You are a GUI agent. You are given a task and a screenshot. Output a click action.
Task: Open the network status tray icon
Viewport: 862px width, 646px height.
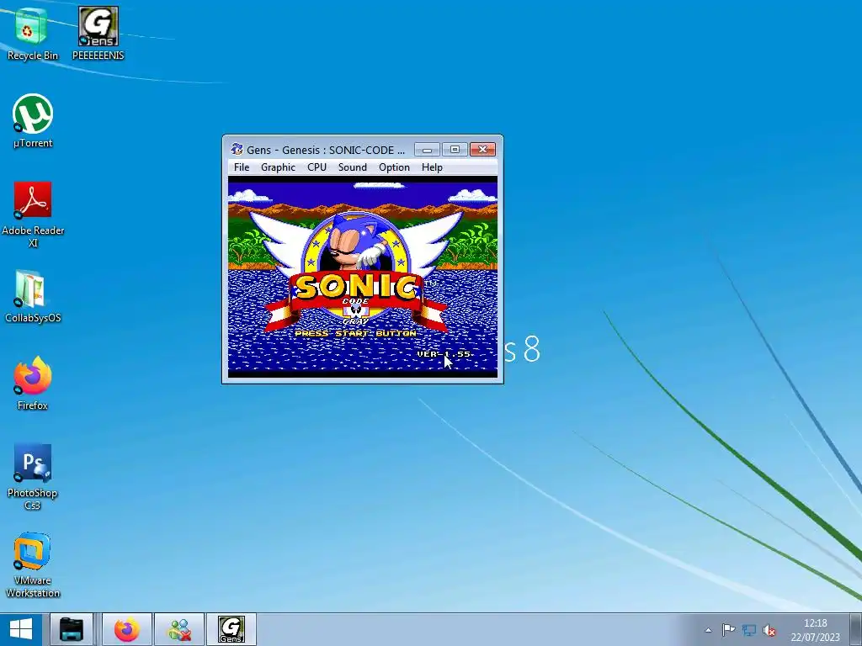(748, 630)
